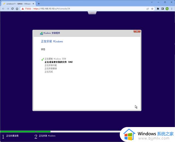Click the step 1 progress bar segment
175x142 pixels.
18,132
